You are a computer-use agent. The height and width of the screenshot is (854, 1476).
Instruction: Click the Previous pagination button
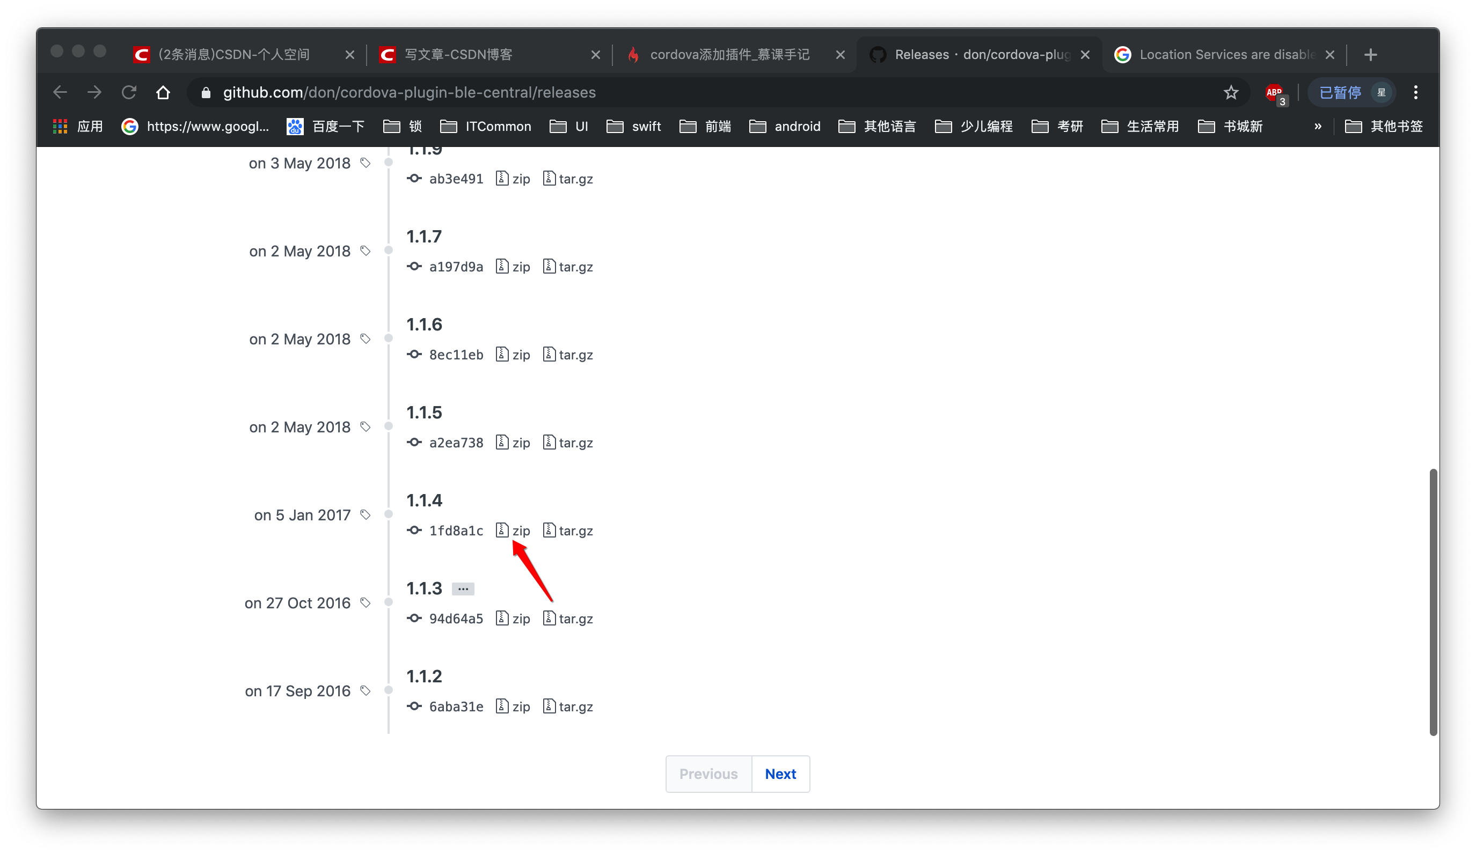tap(709, 774)
